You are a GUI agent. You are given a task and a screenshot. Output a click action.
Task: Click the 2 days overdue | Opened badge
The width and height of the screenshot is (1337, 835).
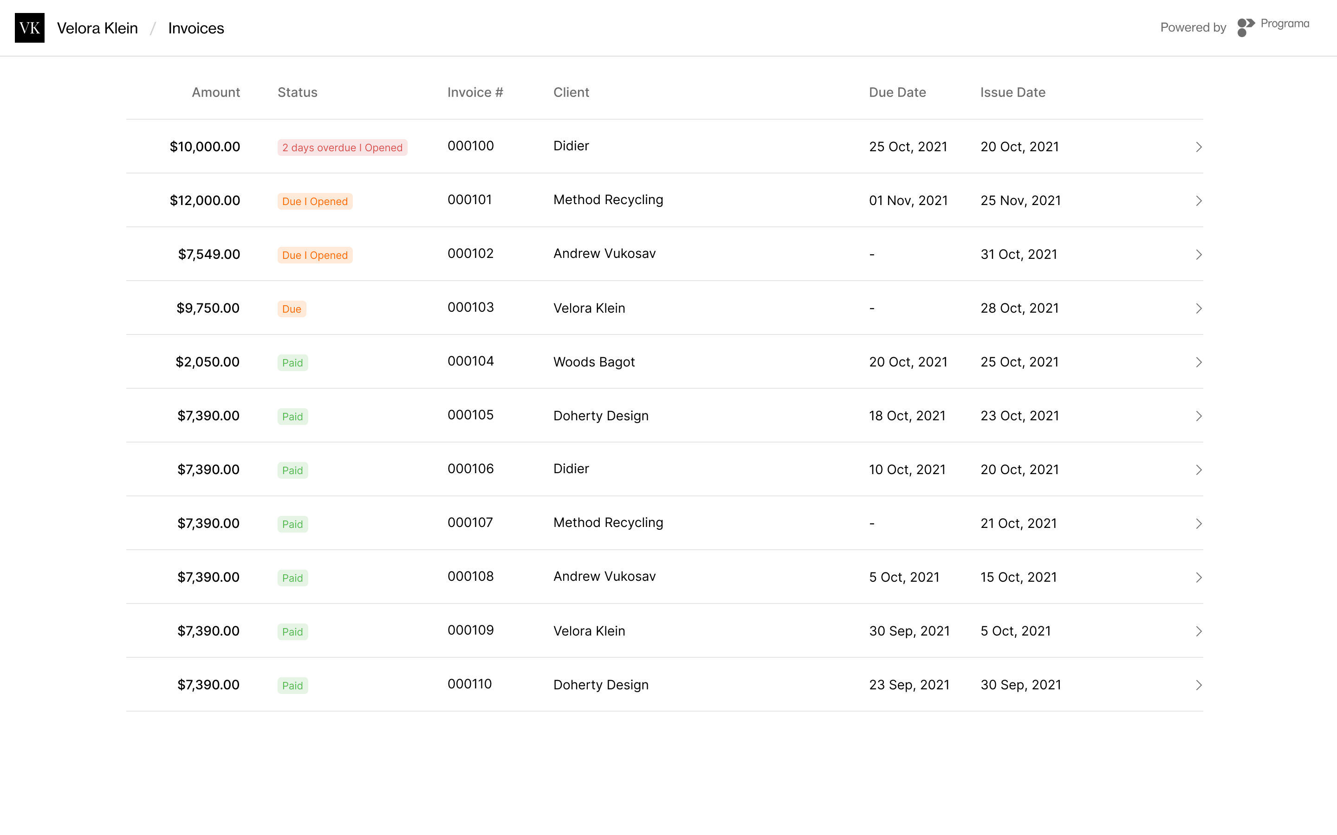[342, 148]
